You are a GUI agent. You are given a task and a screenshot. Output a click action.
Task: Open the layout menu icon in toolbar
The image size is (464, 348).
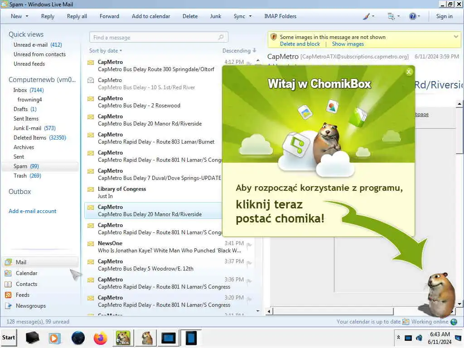[391, 16]
